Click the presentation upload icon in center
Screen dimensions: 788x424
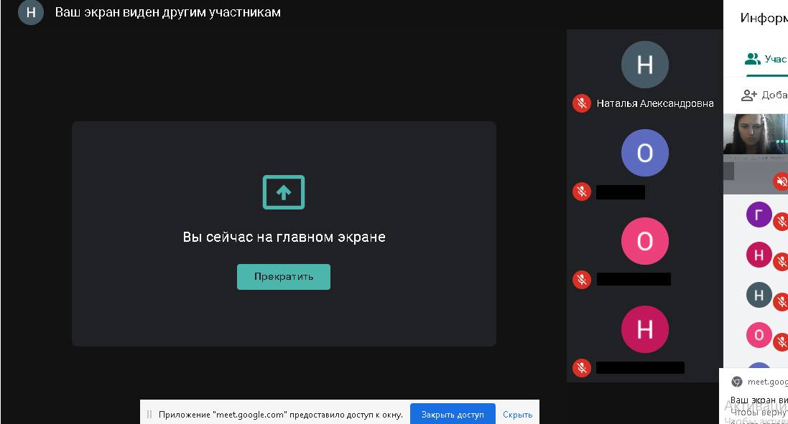pos(284,192)
